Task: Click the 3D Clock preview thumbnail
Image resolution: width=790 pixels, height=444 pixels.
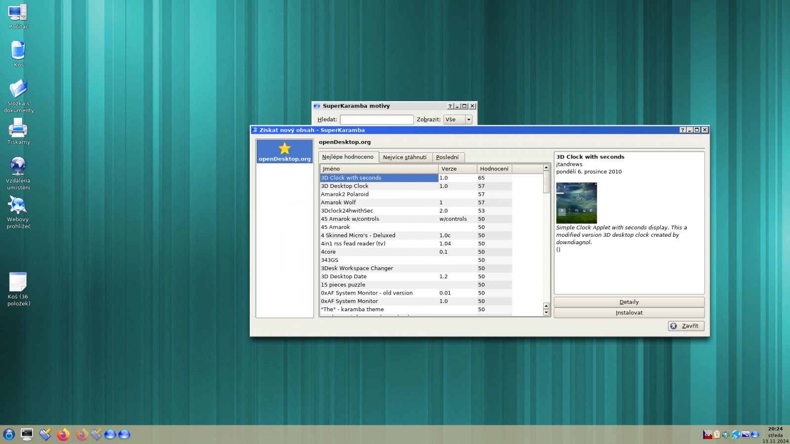Action: (x=576, y=203)
